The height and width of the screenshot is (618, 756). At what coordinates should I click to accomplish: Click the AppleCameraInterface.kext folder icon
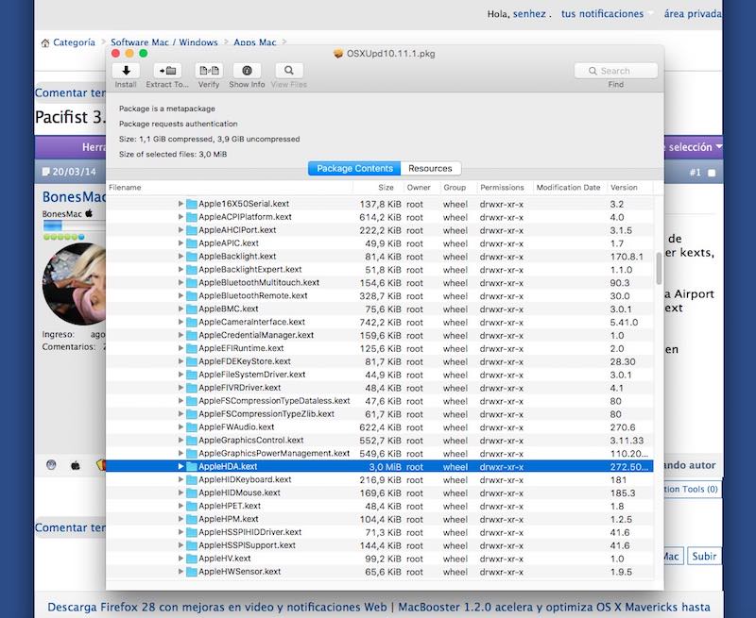[192, 322]
